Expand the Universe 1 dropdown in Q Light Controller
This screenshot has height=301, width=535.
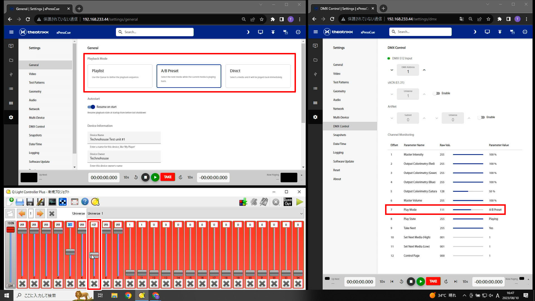[302, 213]
